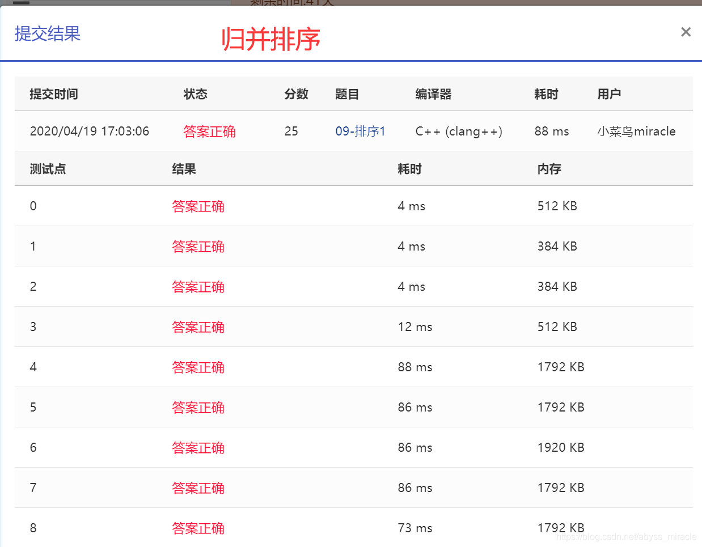Click 答案正确 result for test point 0
The height and width of the screenshot is (547, 702).
pos(198,206)
